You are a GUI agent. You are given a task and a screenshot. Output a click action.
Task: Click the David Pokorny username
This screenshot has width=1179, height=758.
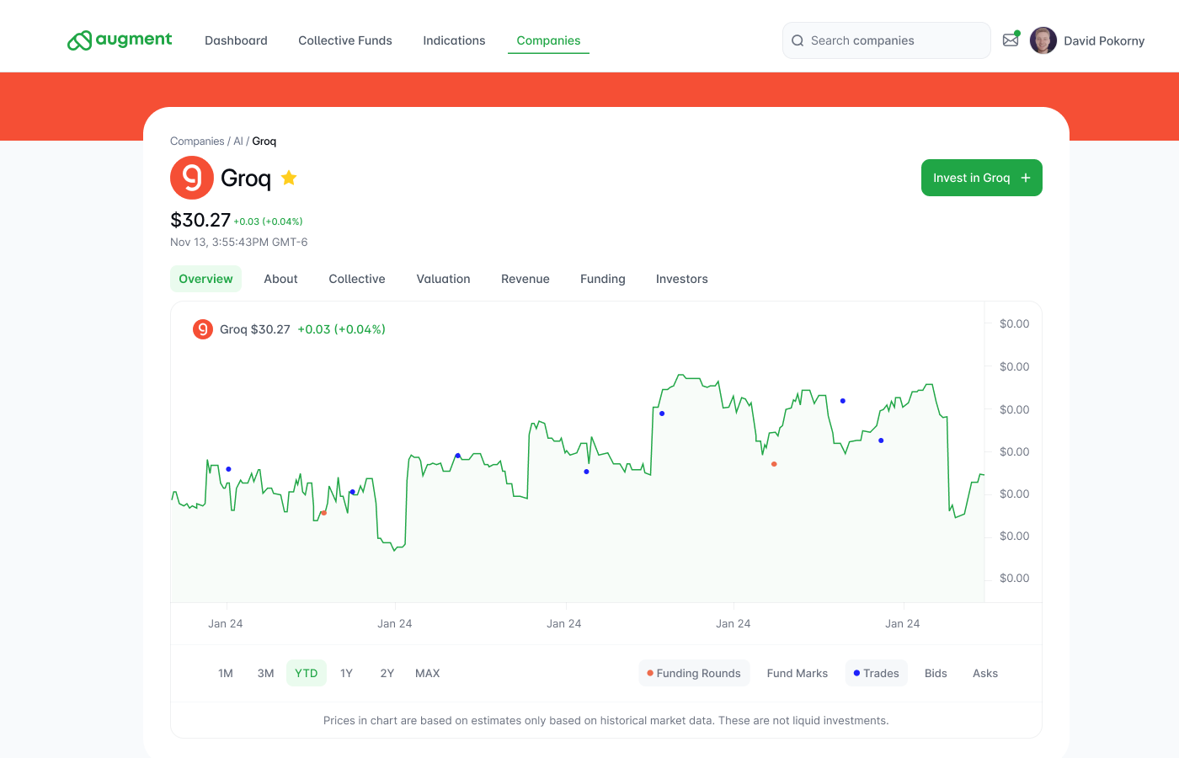pos(1104,40)
